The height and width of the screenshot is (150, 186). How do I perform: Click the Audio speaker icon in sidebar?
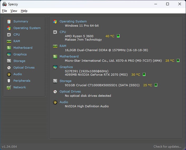9,74
